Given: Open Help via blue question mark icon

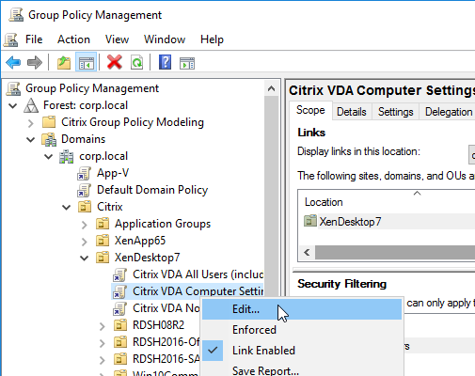Looking at the screenshot, I should click(165, 62).
